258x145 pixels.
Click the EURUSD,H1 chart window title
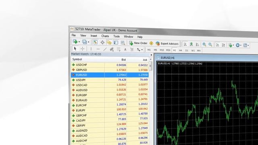click(x=168, y=58)
